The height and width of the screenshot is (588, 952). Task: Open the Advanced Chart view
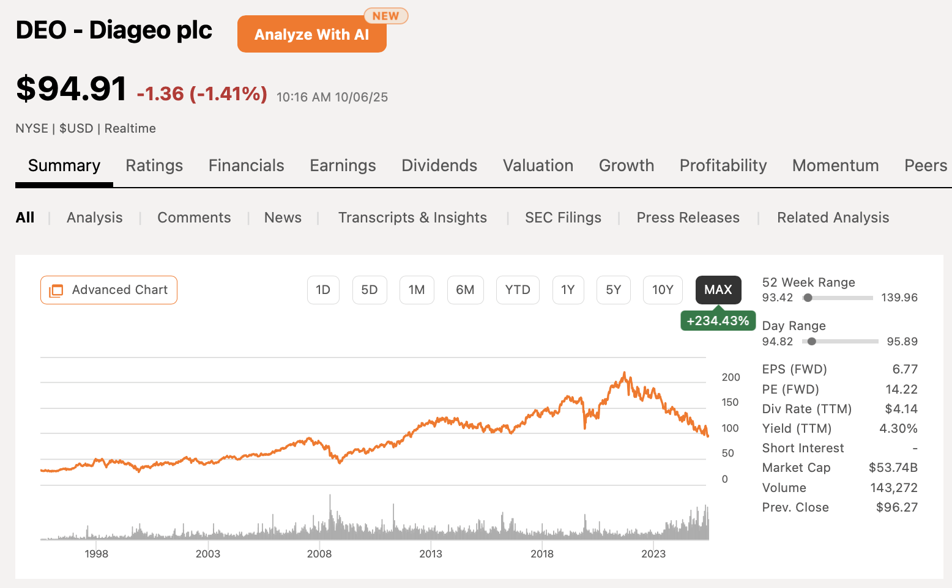tap(108, 290)
